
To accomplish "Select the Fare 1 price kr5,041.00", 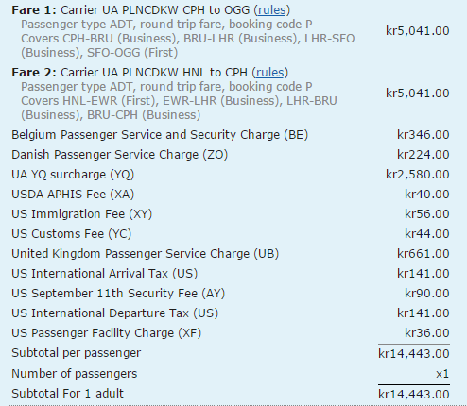I will click(418, 31).
